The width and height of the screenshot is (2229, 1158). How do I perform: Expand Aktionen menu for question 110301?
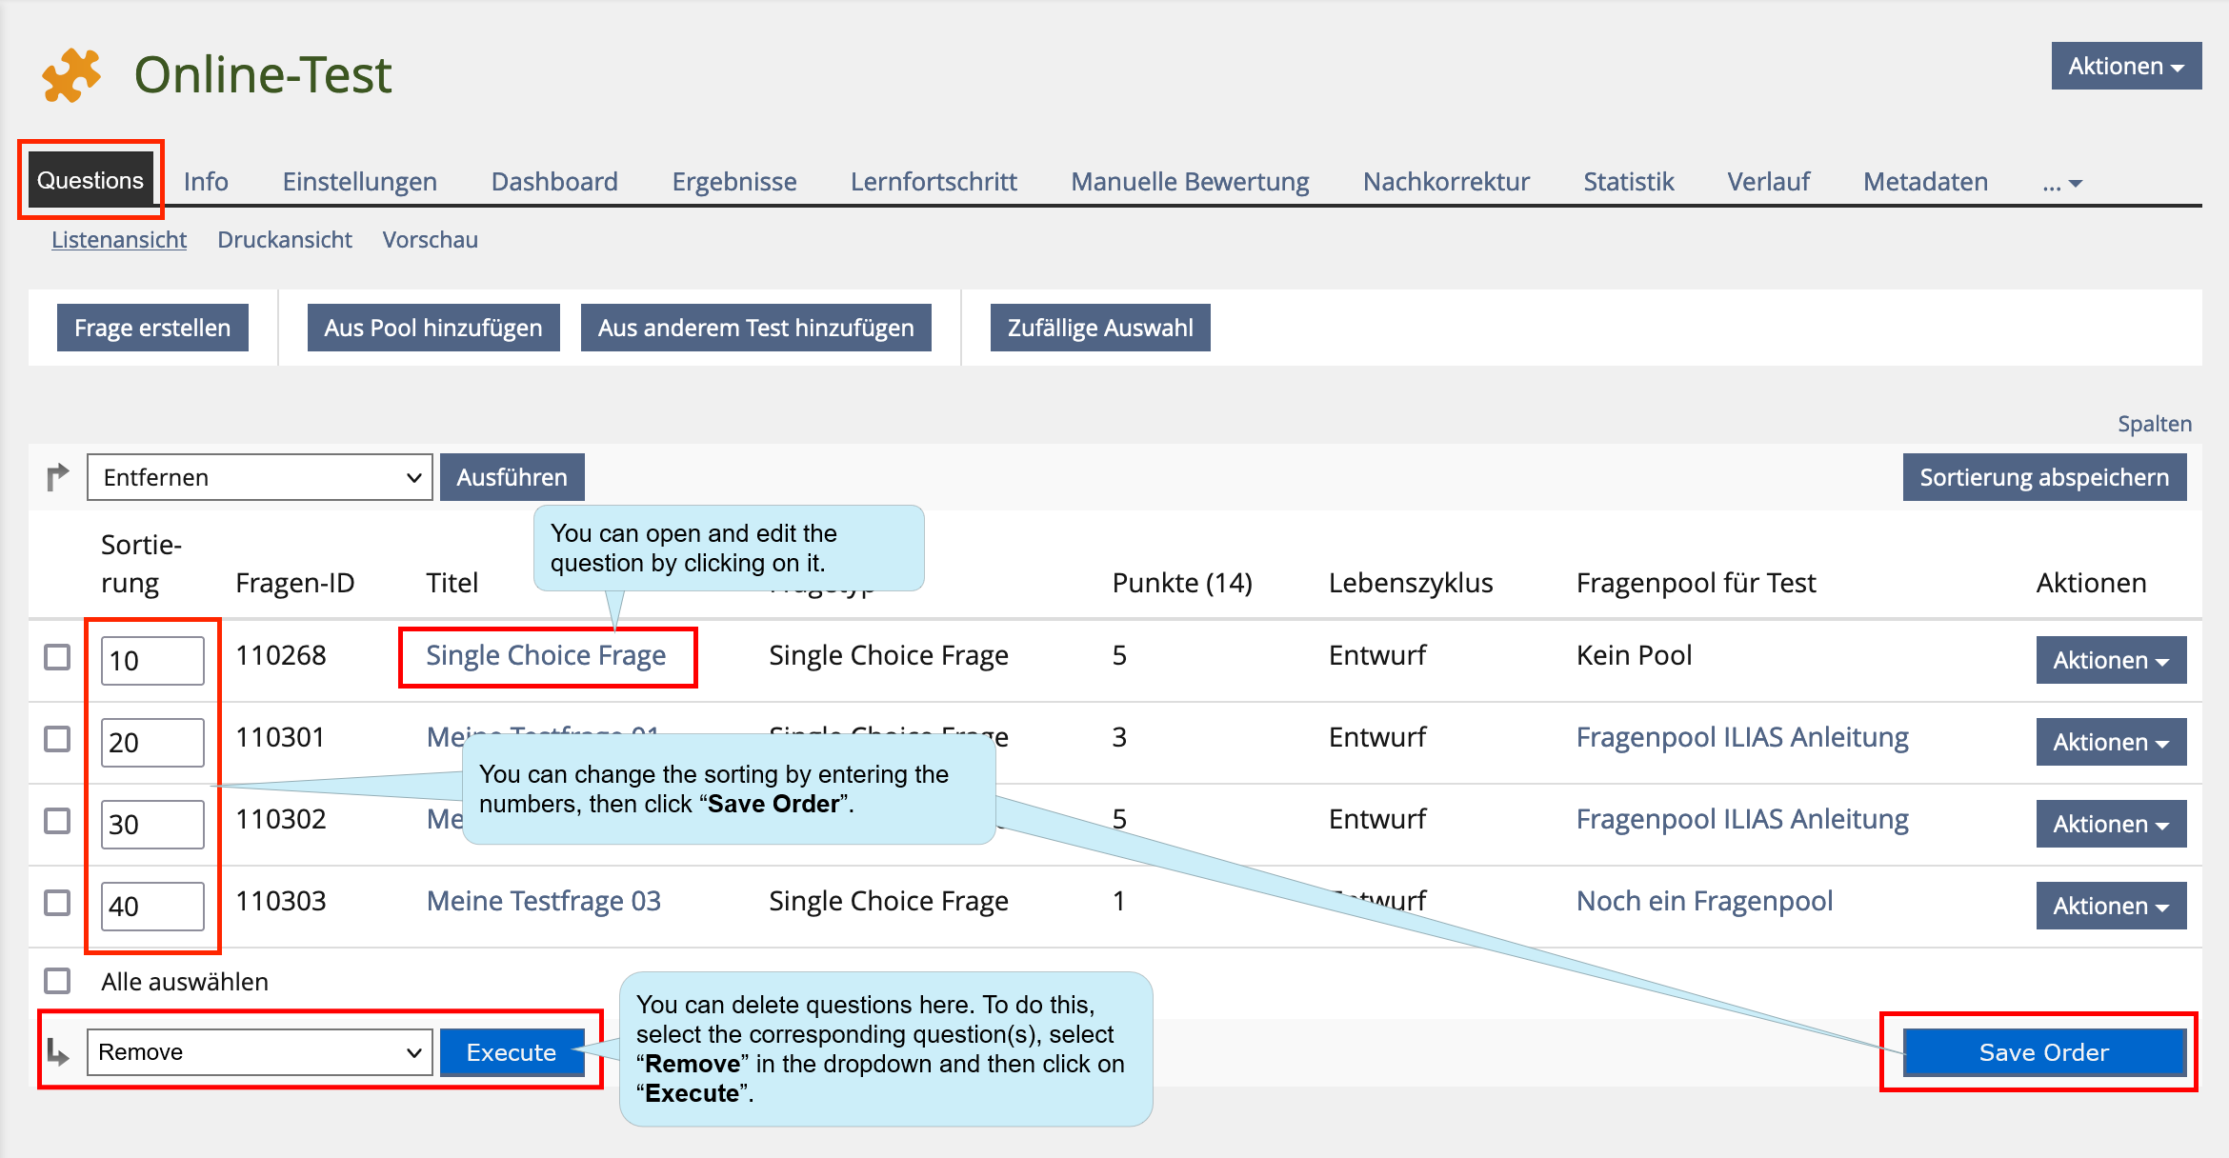click(2111, 742)
